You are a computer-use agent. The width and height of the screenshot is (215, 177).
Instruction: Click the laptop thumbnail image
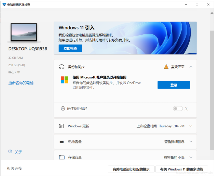point(24,32)
